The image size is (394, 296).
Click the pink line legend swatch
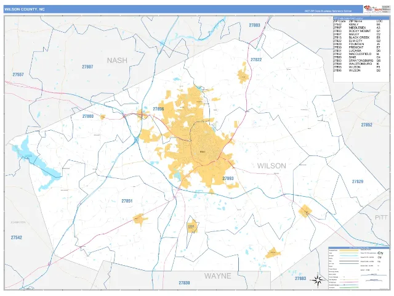pos(348,282)
